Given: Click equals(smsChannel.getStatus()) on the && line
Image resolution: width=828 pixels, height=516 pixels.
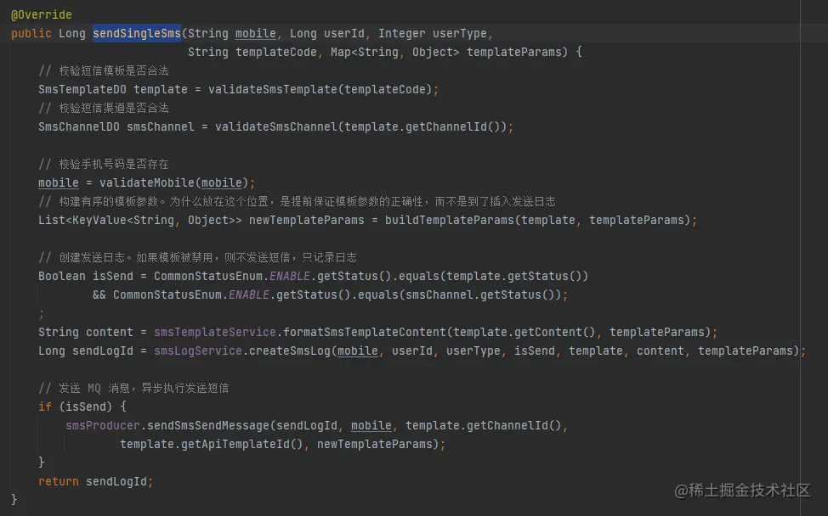Looking at the screenshot, I should [459, 294].
